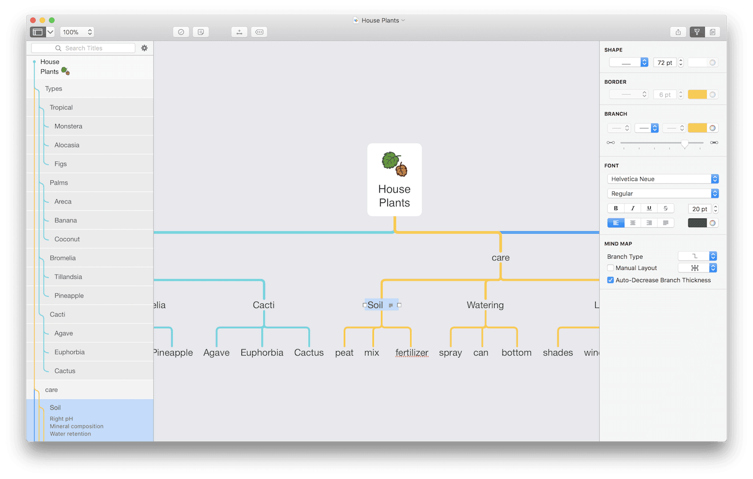Select the Tropical entry in the sidebar
The width and height of the screenshot is (753, 479).
(61, 107)
